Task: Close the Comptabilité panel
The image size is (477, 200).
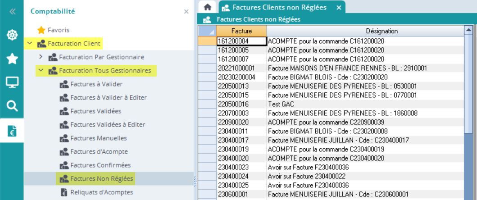Action: coord(186,12)
